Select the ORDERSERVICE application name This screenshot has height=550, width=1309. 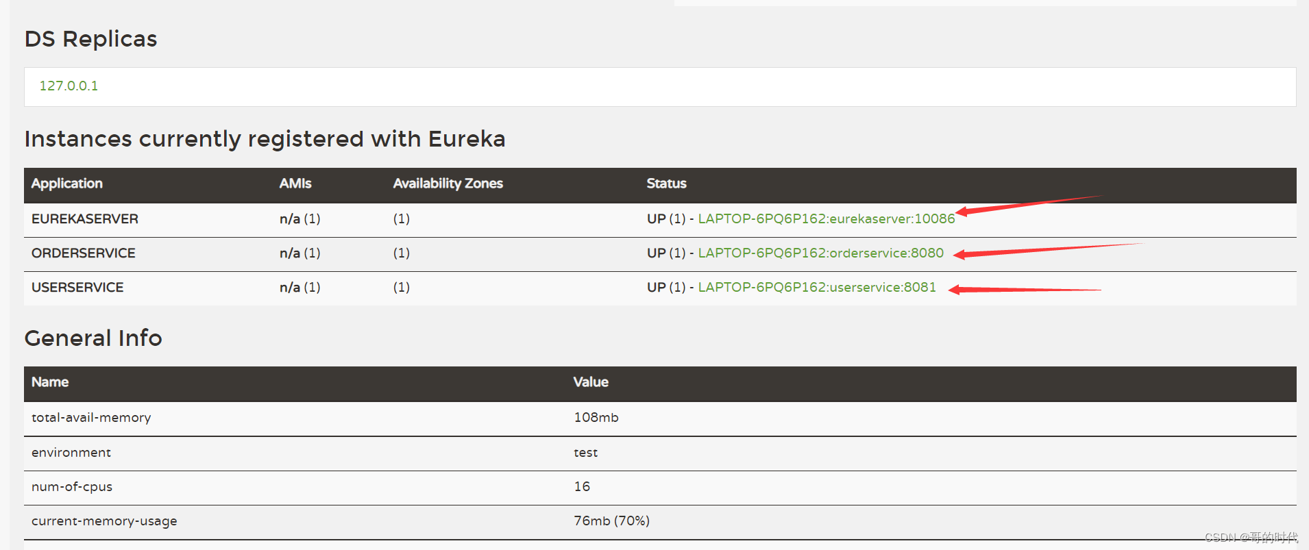point(84,253)
